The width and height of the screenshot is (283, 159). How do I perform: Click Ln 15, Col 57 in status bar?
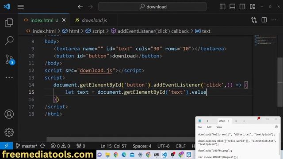(114, 146)
